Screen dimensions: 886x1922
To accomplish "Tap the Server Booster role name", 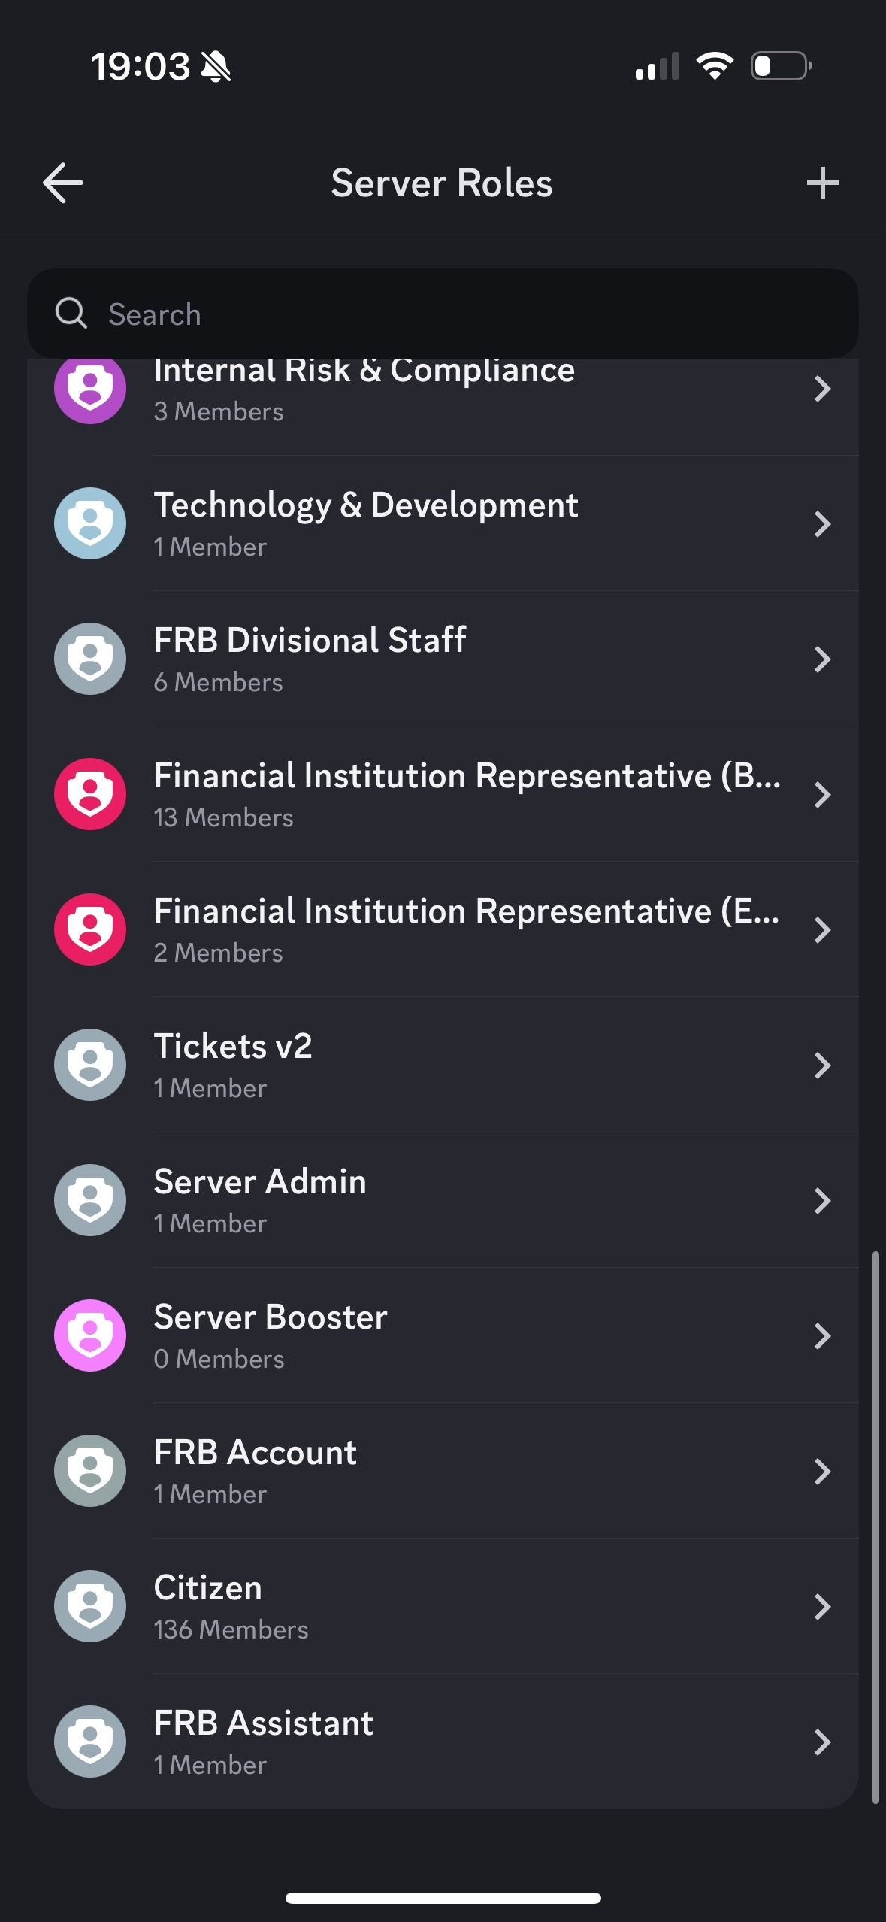I will [271, 1317].
